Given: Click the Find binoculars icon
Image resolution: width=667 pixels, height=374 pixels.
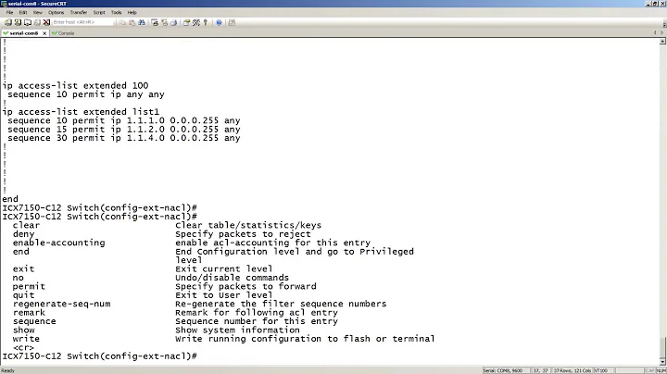Looking at the screenshot, I should [142, 22].
